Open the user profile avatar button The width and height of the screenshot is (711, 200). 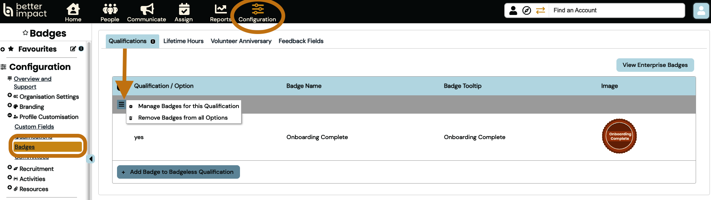coord(701,11)
